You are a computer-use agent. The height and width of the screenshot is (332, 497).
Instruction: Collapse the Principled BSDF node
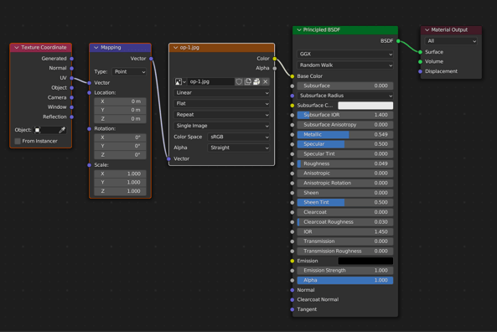pyautogui.click(x=299, y=30)
